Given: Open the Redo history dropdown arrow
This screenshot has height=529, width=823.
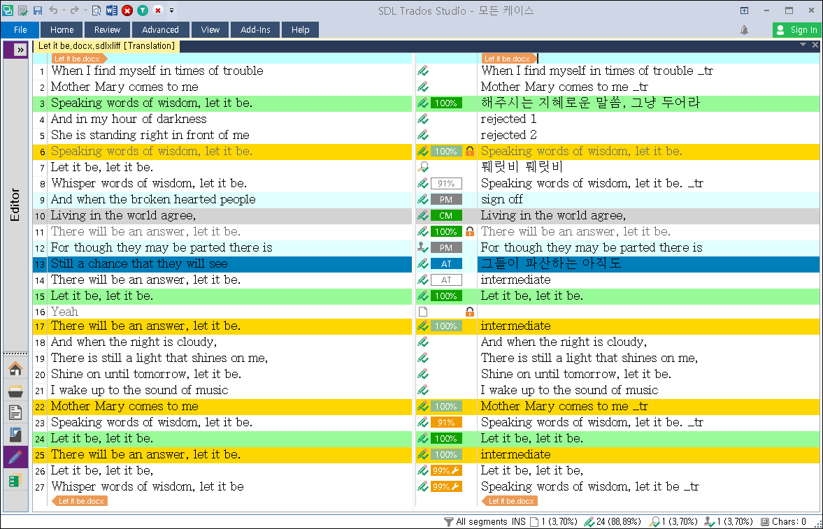Looking at the screenshot, I should (x=85, y=10).
